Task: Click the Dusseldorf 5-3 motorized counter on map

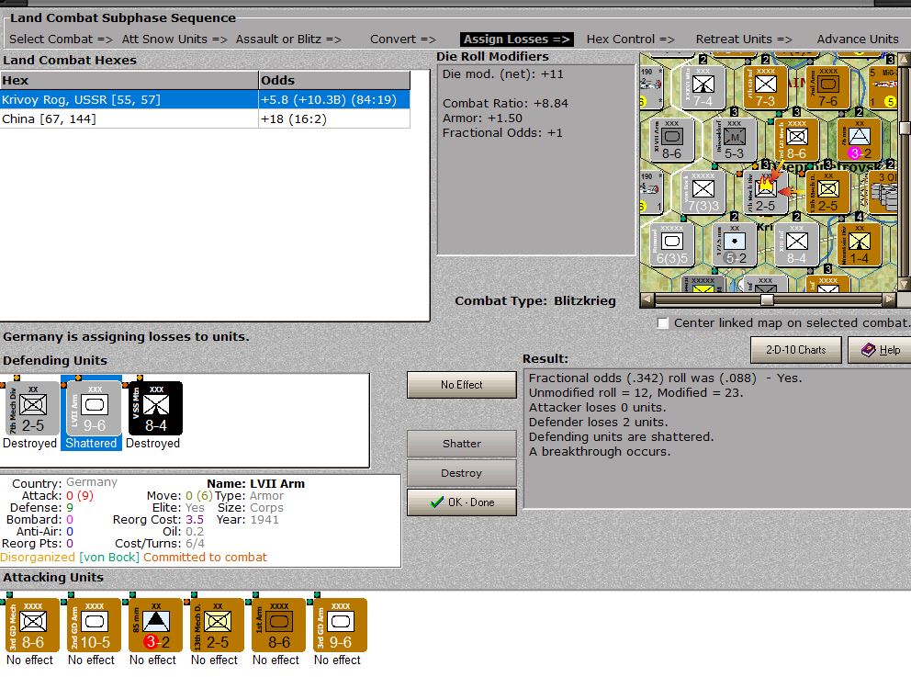Action: [x=734, y=141]
